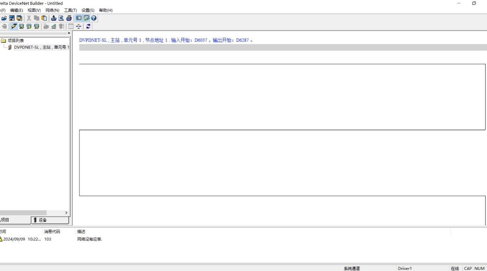Save the project with the floppy disk icon
487x271 pixels.
(12, 18)
